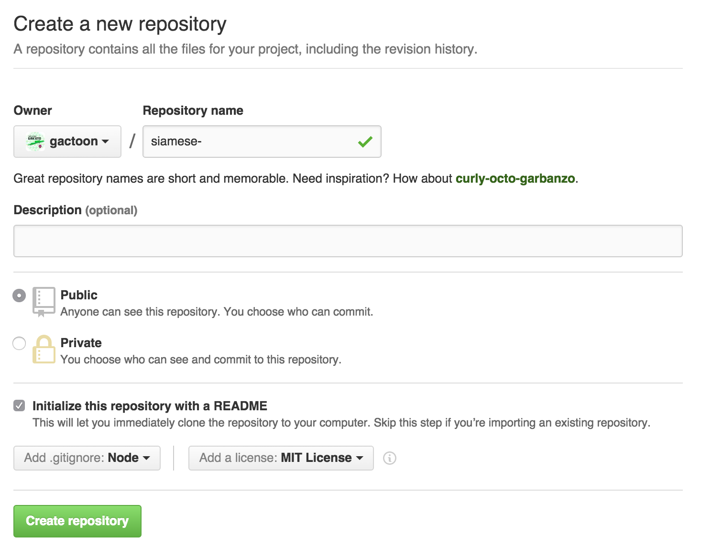Select the Private radio button
The image size is (701, 548).
pos(19,343)
